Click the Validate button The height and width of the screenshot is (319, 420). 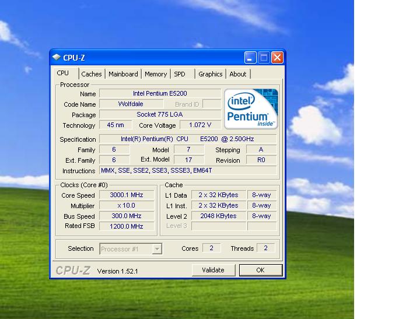click(213, 270)
